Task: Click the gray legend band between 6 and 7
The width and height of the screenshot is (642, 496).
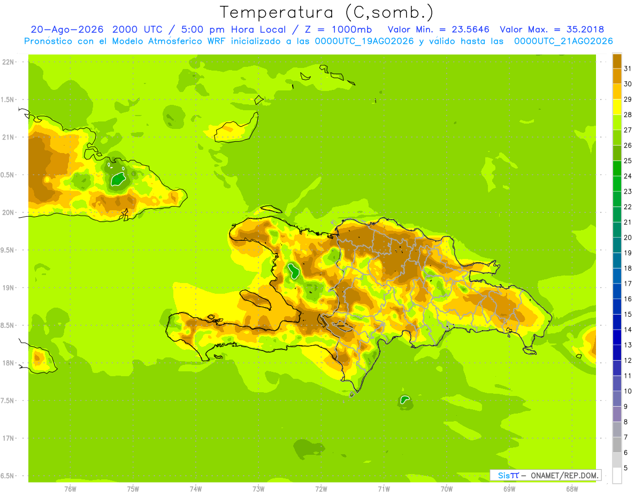Action: point(617,445)
